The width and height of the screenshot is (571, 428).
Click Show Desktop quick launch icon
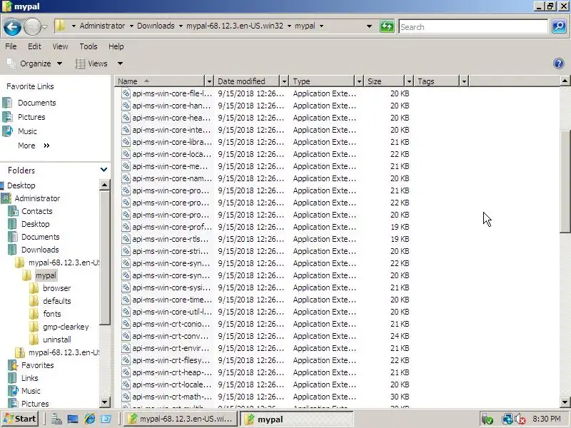point(73,419)
